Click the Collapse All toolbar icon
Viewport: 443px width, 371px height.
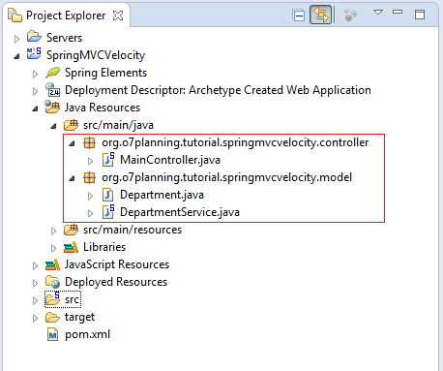coord(299,15)
